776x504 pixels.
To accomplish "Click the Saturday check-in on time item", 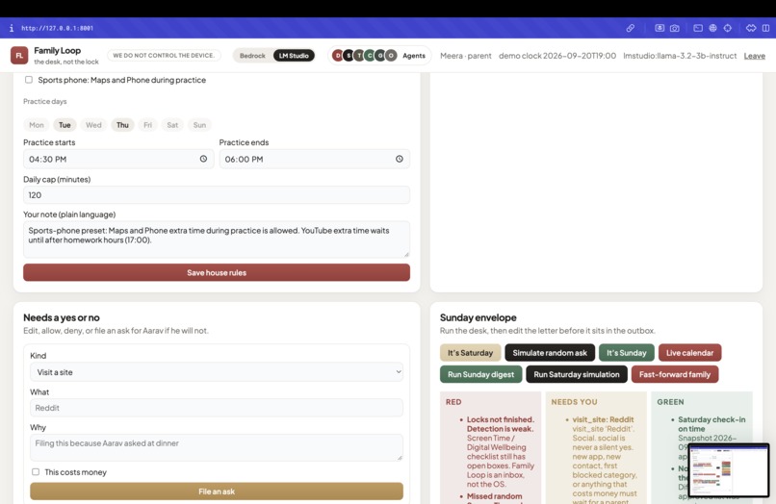I will 711,424.
